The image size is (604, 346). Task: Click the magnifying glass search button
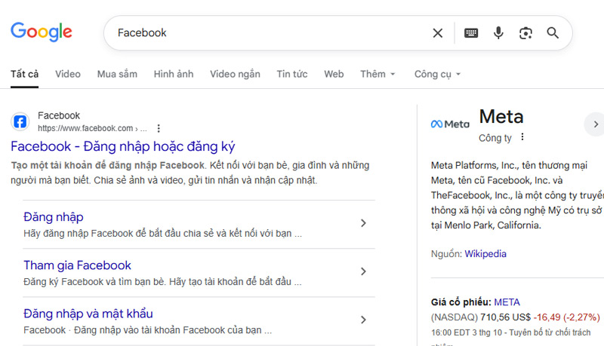point(553,33)
